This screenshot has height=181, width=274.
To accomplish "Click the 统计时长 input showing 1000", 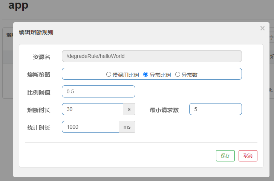I will (x=90, y=127).
